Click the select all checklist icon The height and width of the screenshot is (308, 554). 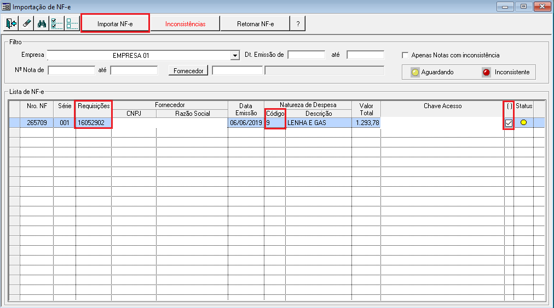(x=57, y=23)
